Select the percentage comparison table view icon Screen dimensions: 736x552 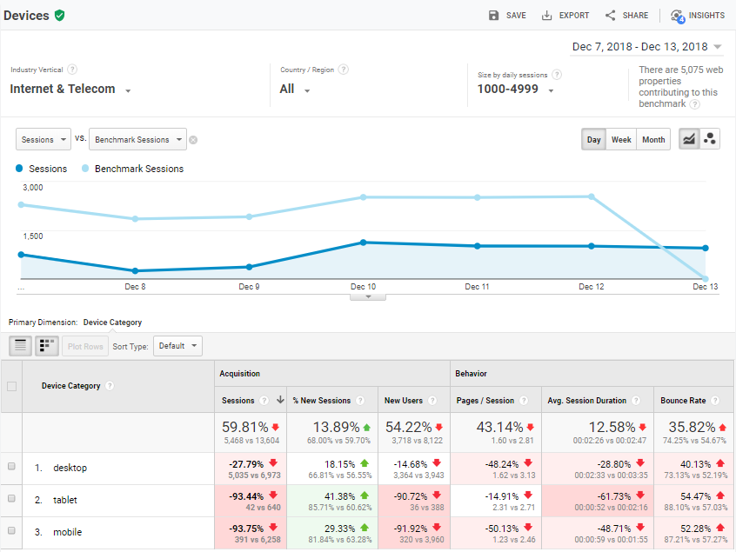tap(47, 345)
